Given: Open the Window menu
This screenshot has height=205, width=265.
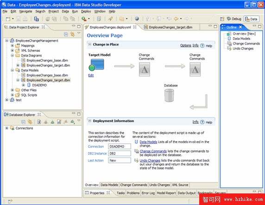Looking at the screenshot, I should coord(100,11).
